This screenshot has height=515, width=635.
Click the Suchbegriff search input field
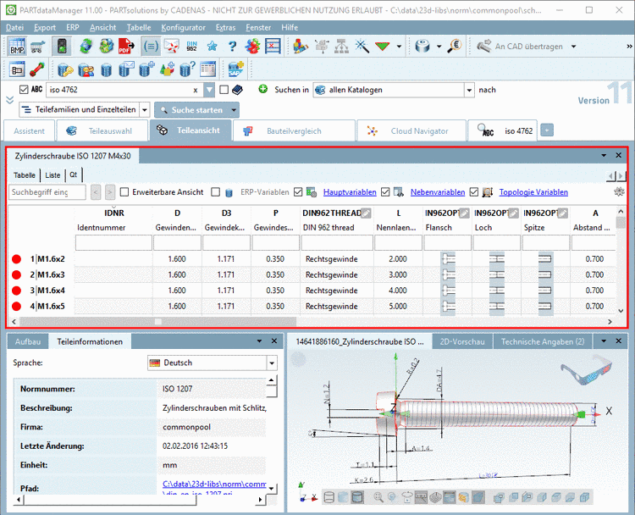[x=47, y=192]
